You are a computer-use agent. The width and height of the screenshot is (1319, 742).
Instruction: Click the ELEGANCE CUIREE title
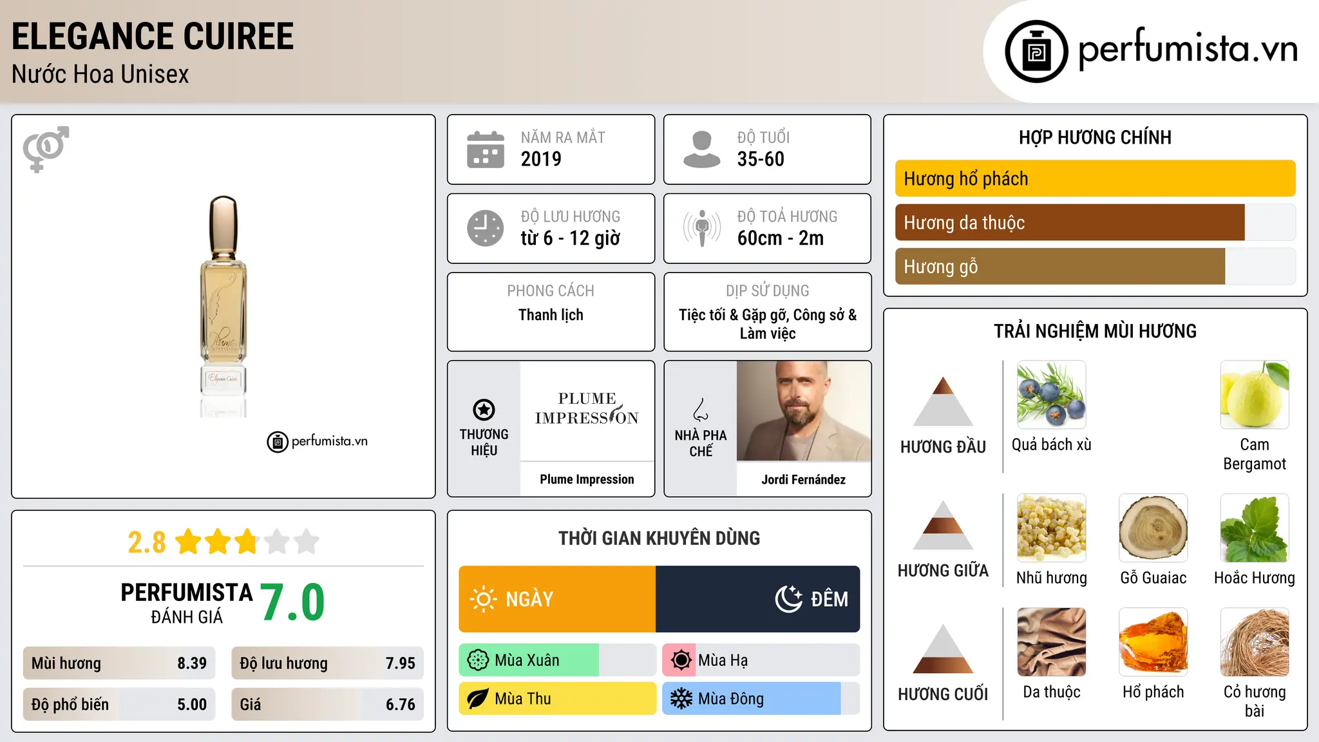click(153, 36)
